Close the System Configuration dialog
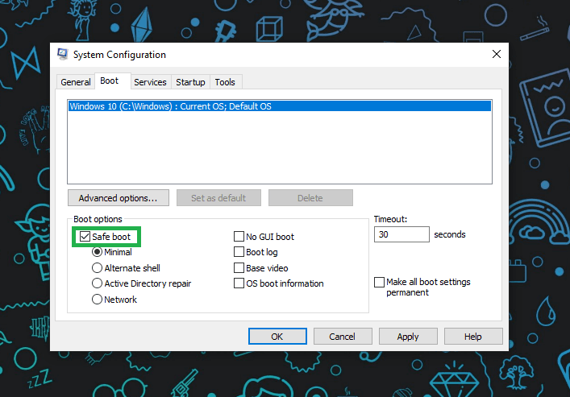The image size is (570, 397). (x=496, y=54)
